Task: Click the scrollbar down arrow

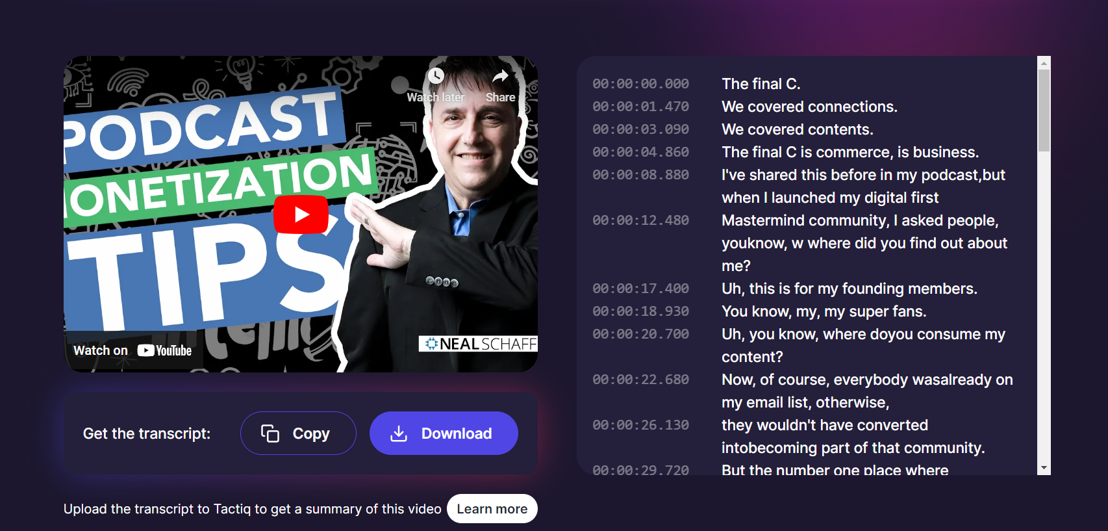Action: point(1044,468)
